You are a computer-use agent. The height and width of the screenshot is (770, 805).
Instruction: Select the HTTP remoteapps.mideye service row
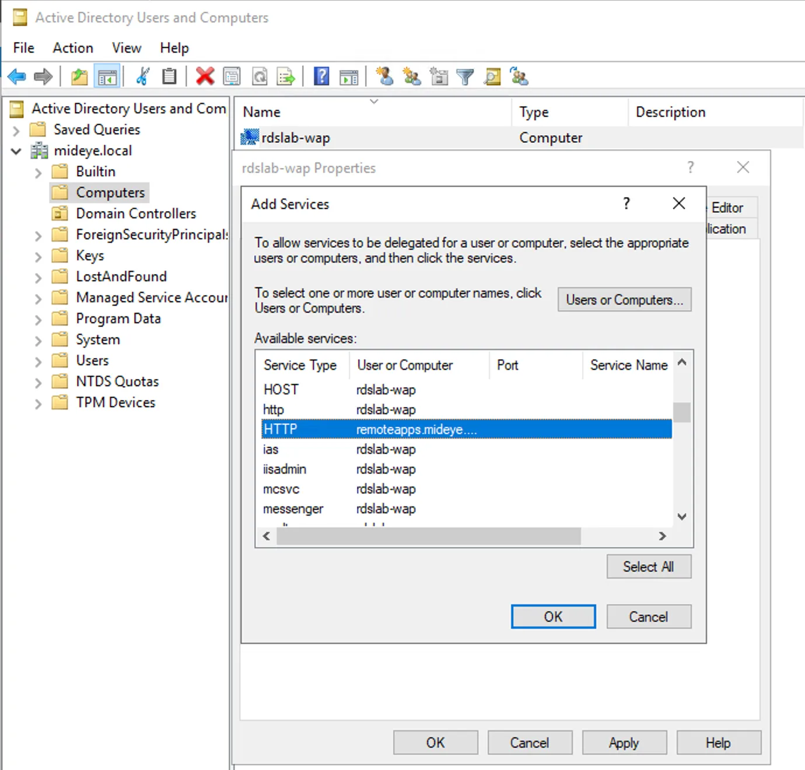pyautogui.click(x=408, y=429)
